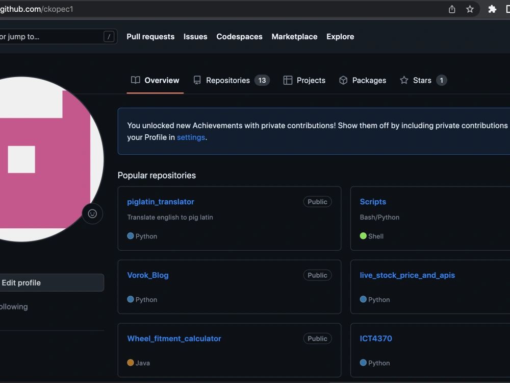Click Public badge on Vorok_Blog card
This screenshot has width=510, height=383.
pyautogui.click(x=317, y=275)
